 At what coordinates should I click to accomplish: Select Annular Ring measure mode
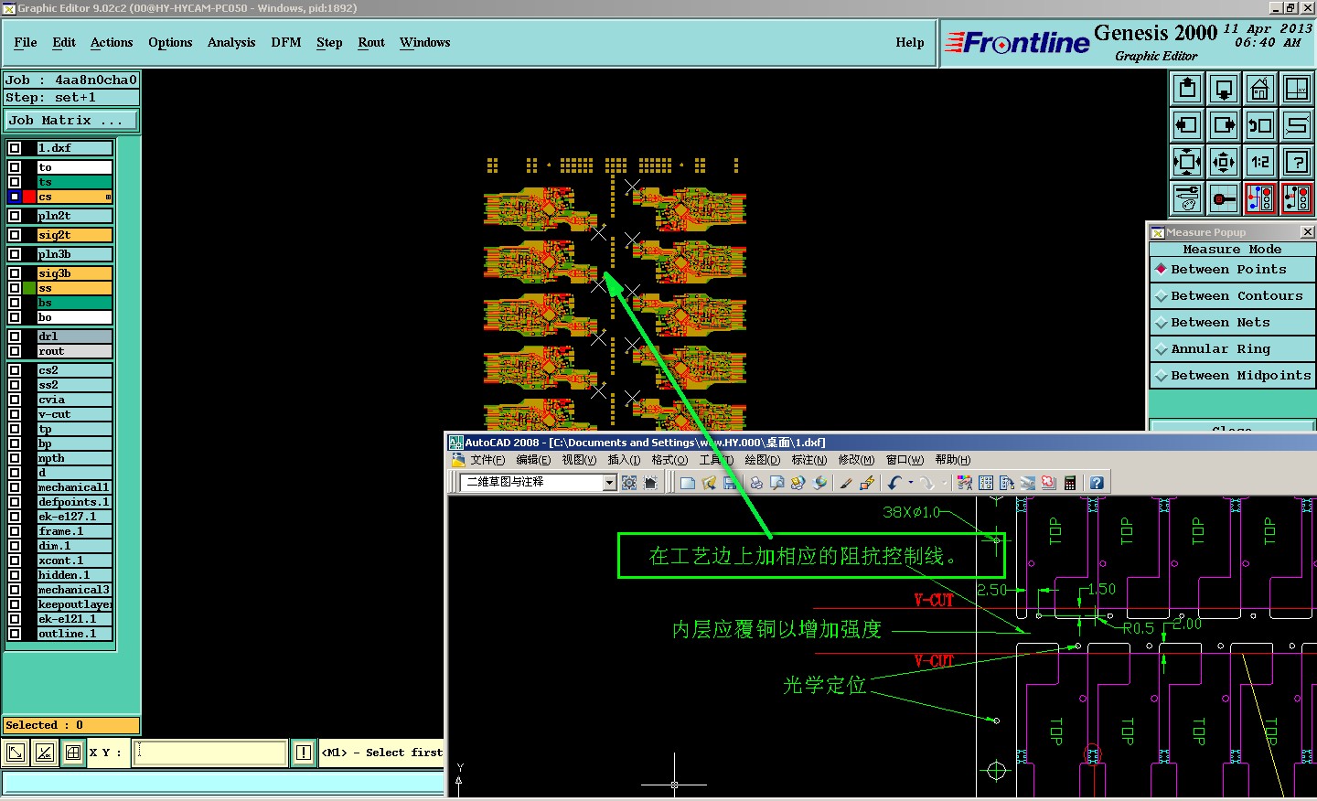point(1232,349)
